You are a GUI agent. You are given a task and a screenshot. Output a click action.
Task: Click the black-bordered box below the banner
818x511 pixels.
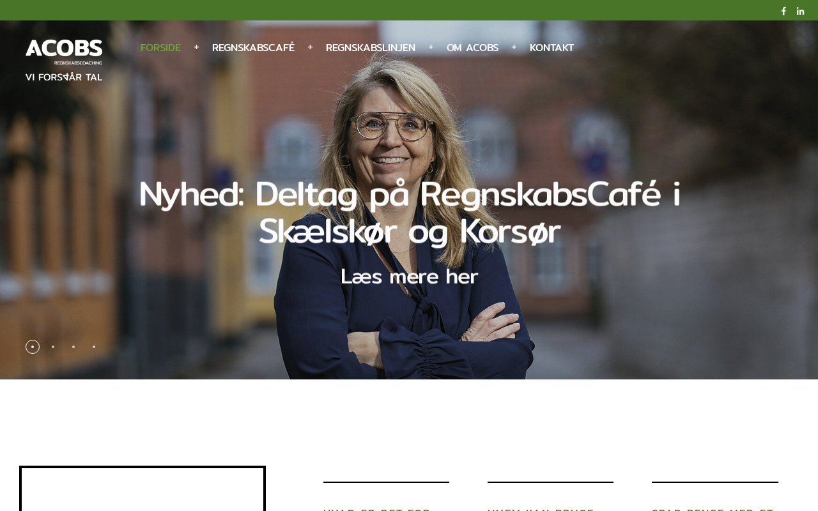tap(143, 489)
